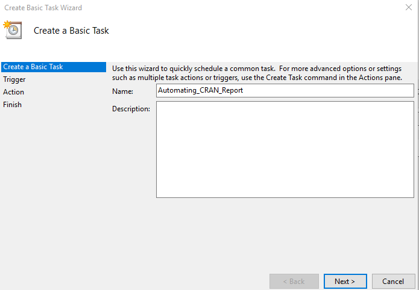Click the "Name:" label
Viewport: 419px width, 290px height.
[122, 91]
